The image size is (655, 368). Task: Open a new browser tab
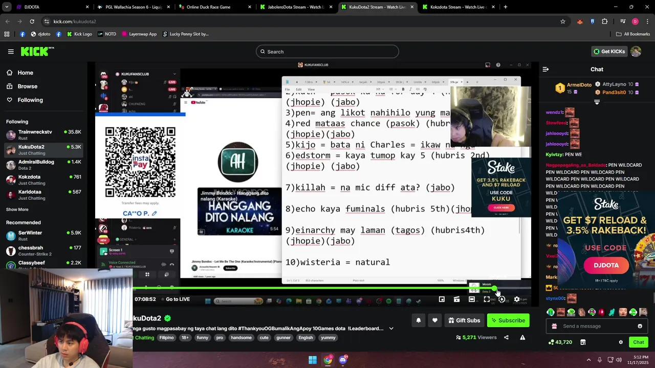pos(506,7)
